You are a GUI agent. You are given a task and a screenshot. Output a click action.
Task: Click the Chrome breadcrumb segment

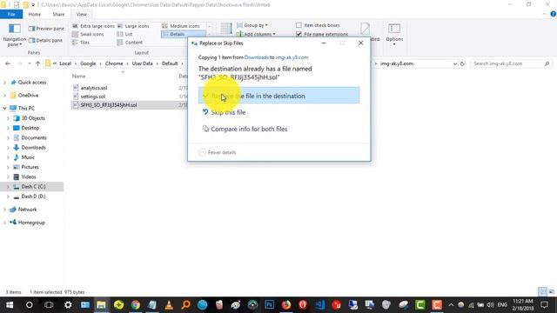click(114, 63)
